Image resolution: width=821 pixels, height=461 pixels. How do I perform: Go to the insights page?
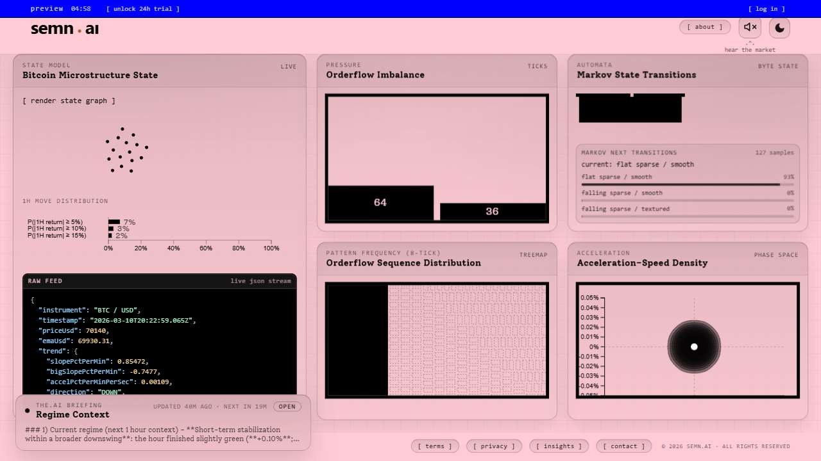[559, 446]
